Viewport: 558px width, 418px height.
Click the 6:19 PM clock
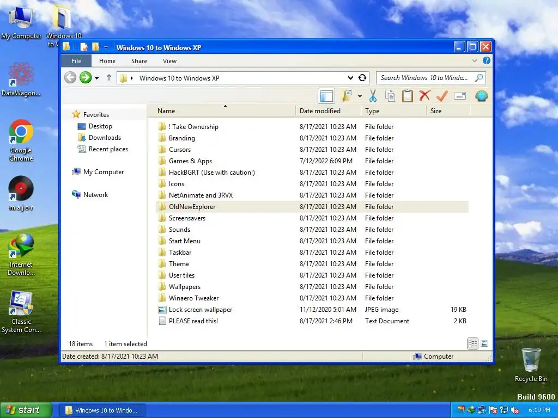click(x=539, y=410)
